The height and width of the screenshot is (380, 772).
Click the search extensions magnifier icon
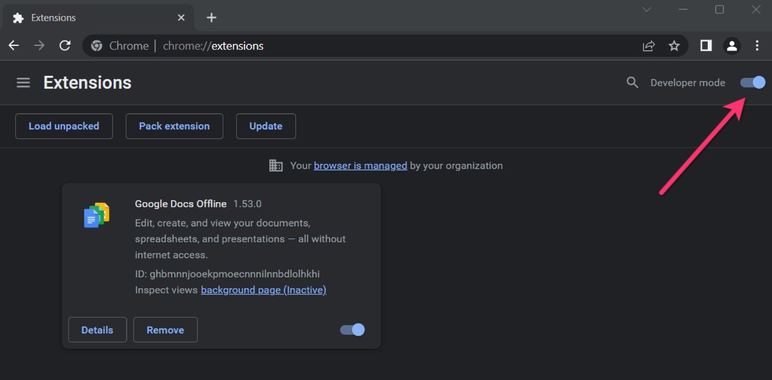632,82
